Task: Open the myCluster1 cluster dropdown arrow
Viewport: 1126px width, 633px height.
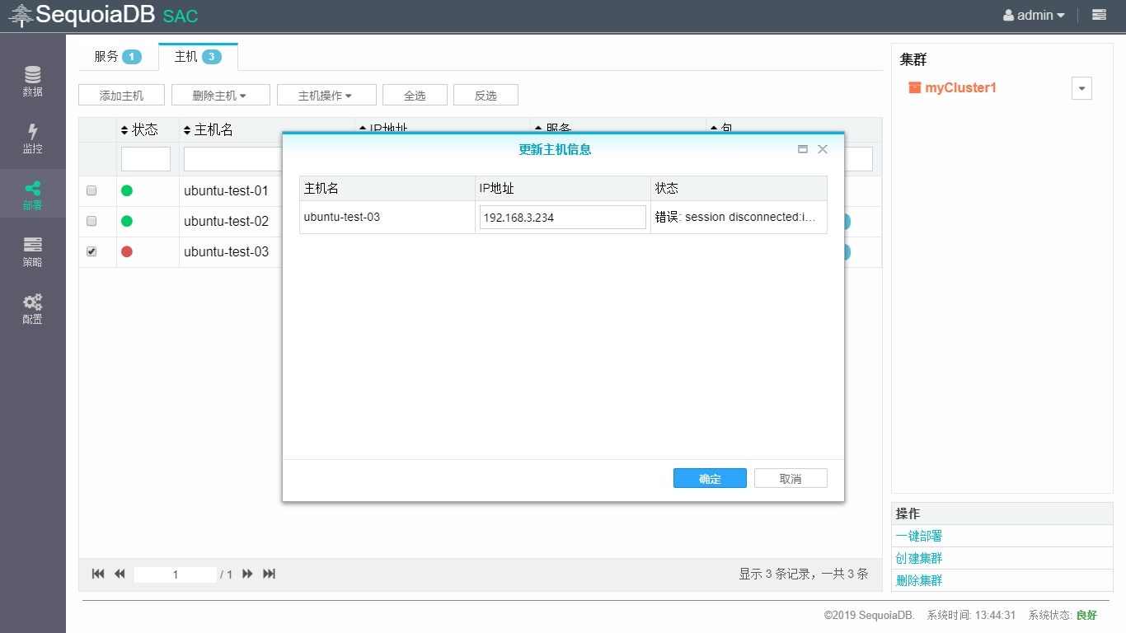Action: [1081, 88]
